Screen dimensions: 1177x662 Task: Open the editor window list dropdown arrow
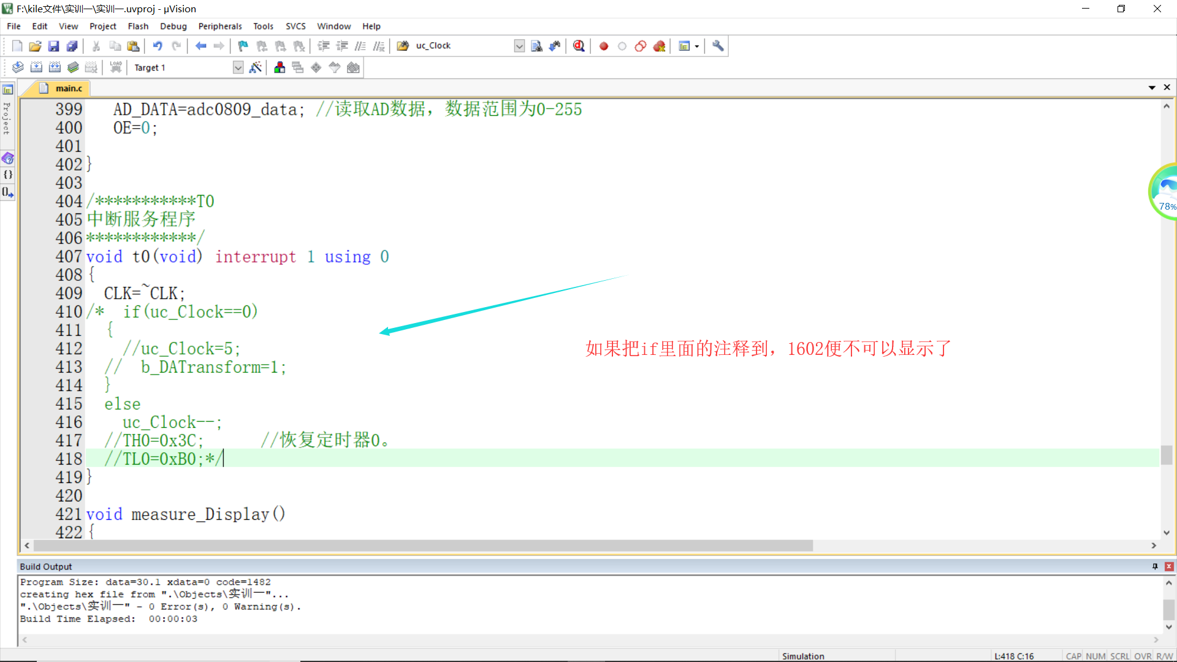[1152, 88]
